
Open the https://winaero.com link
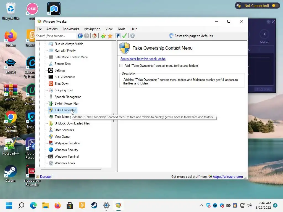[x=228, y=177]
